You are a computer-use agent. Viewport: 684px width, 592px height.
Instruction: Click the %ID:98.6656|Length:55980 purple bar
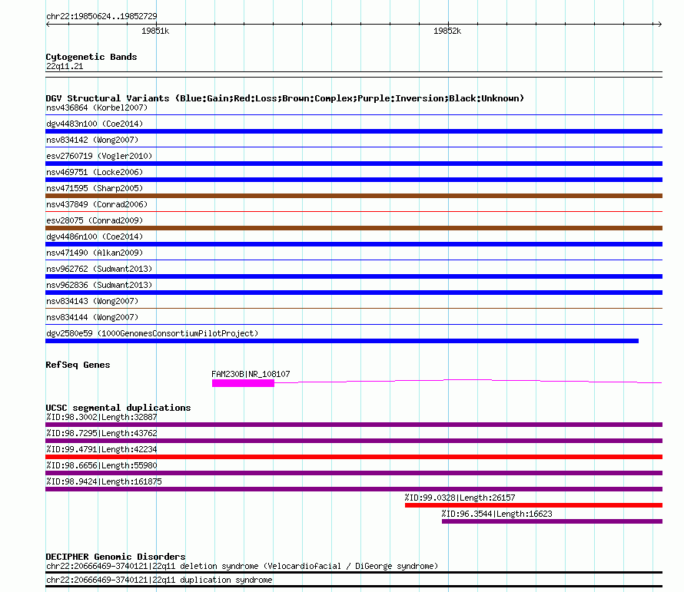(x=354, y=473)
